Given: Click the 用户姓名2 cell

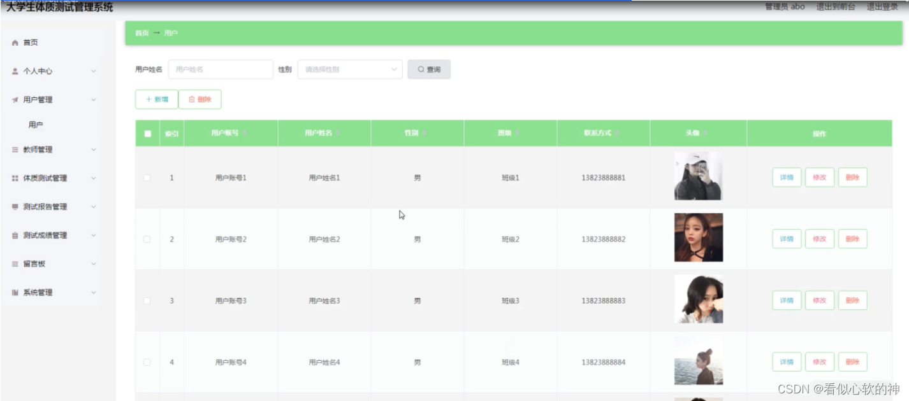Looking at the screenshot, I should [x=324, y=239].
